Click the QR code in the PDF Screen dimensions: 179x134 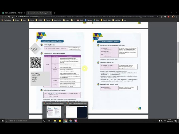coord(36,63)
